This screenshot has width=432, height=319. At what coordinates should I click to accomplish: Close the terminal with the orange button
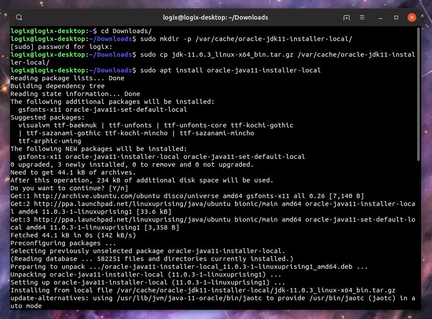pos(412,17)
